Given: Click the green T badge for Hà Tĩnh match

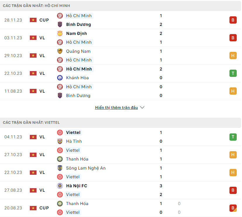Looking at the screenshot, I should coord(233,137).
